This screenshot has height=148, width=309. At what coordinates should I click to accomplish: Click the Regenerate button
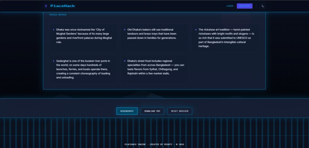pos(127,111)
